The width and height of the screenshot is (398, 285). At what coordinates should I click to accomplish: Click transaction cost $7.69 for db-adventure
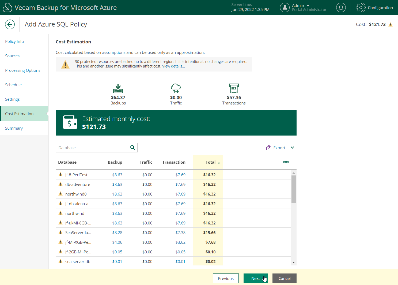(x=180, y=184)
